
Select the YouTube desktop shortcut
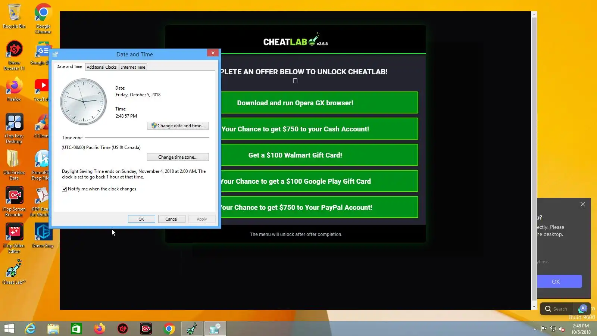tap(41, 90)
